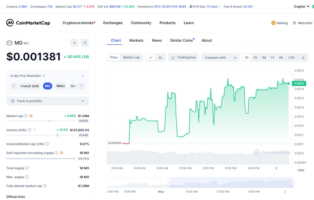314x200 pixels.
Task: Click the Volume/Market cap info icon
Action: [x=47, y=144]
